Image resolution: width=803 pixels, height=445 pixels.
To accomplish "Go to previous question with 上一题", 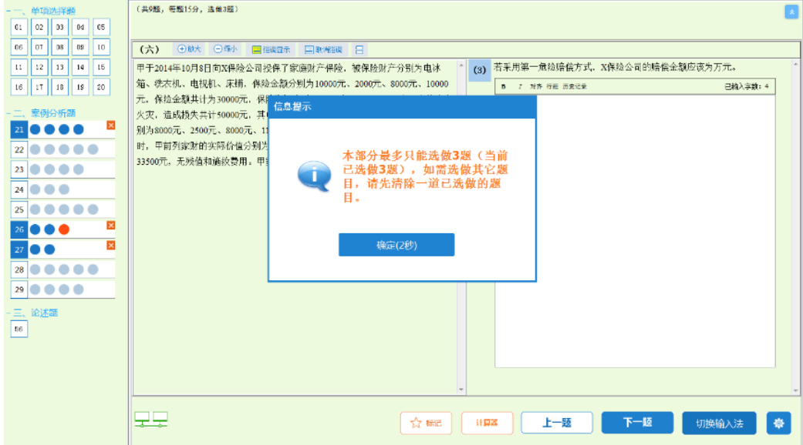I will 557,423.
